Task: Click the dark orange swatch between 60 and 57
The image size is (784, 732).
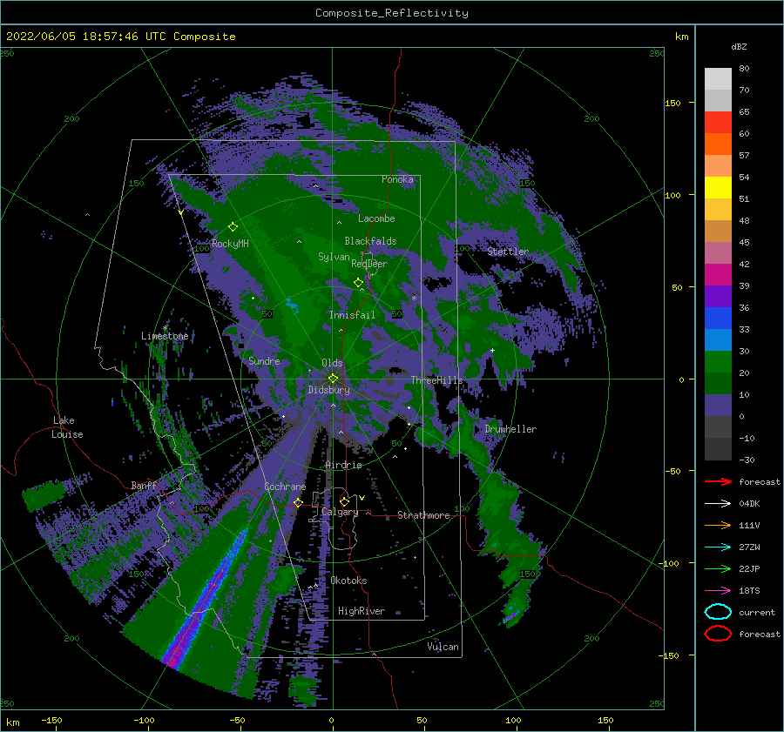Action: coord(718,144)
